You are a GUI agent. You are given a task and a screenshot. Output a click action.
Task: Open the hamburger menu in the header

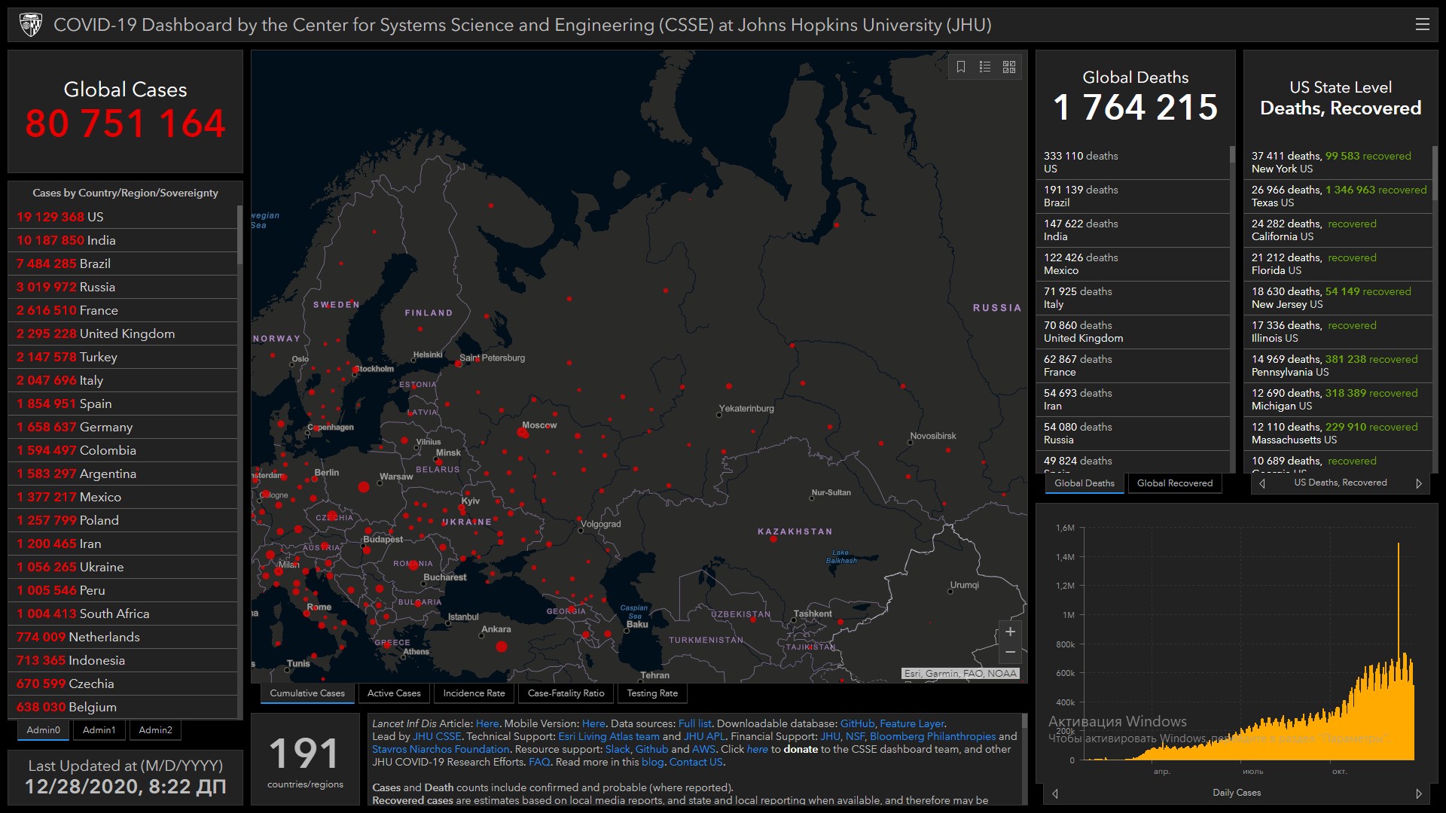(1422, 25)
